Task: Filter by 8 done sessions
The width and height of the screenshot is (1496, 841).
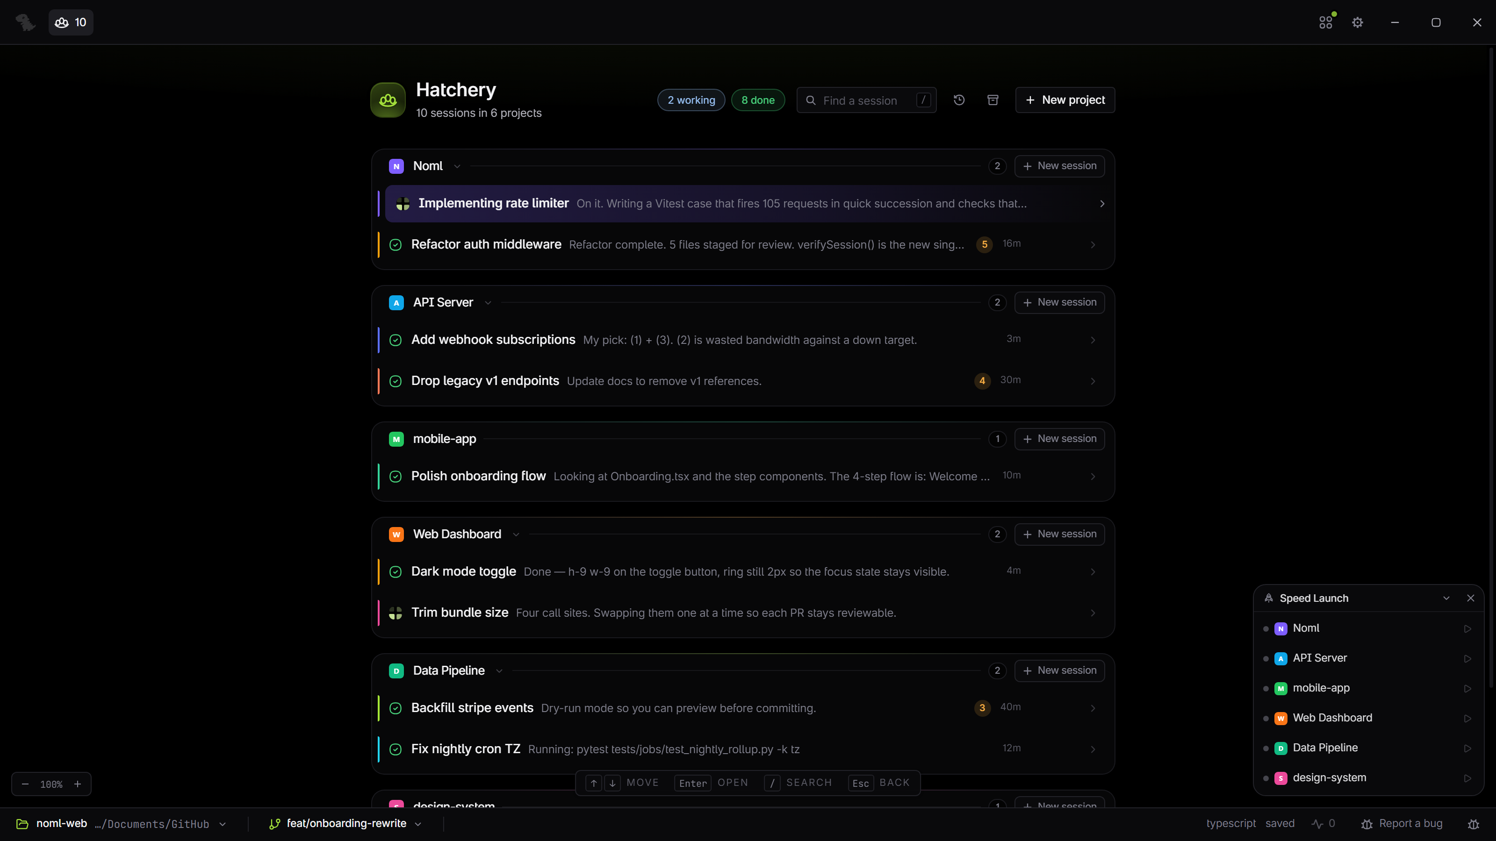Action: pyautogui.click(x=758, y=100)
